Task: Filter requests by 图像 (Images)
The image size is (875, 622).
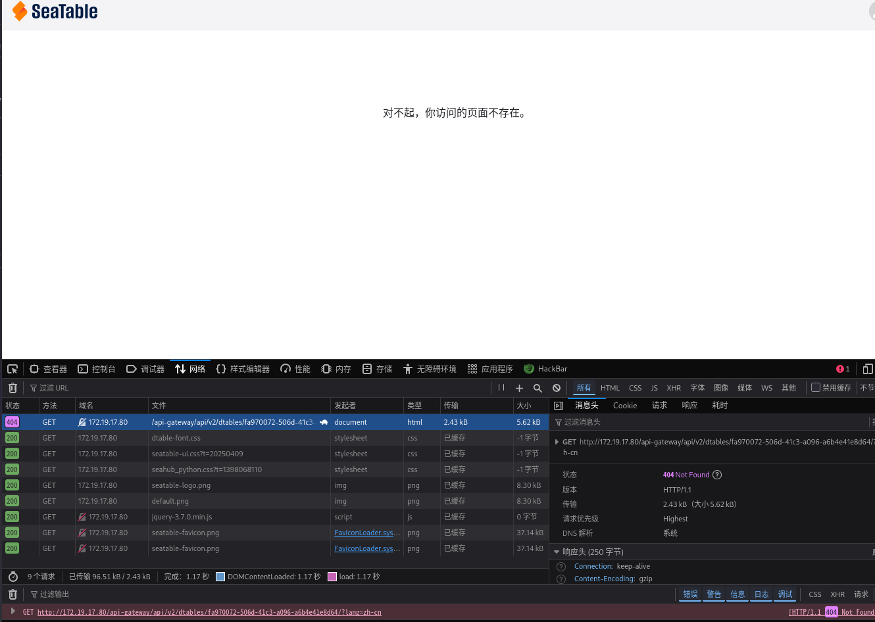Action: [721, 388]
